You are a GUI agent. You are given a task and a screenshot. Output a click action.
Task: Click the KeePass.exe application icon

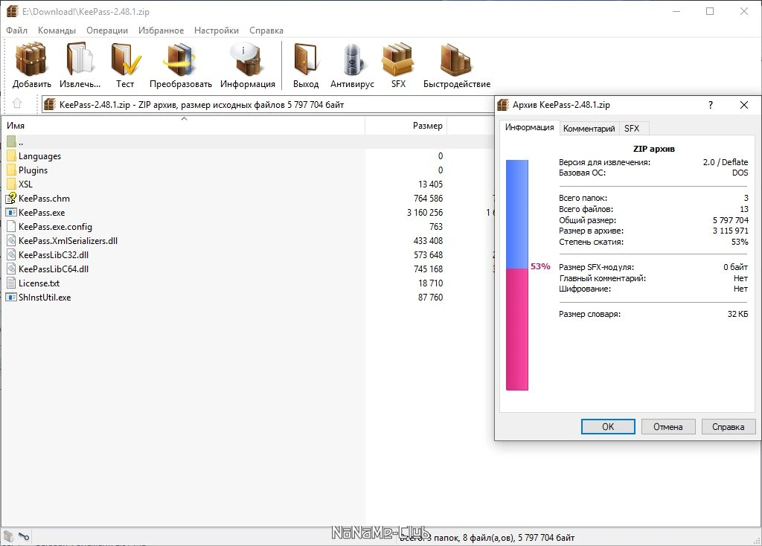tap(11, 212)
